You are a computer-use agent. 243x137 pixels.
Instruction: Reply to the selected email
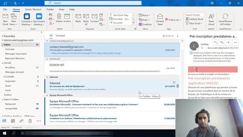point(78,18)
